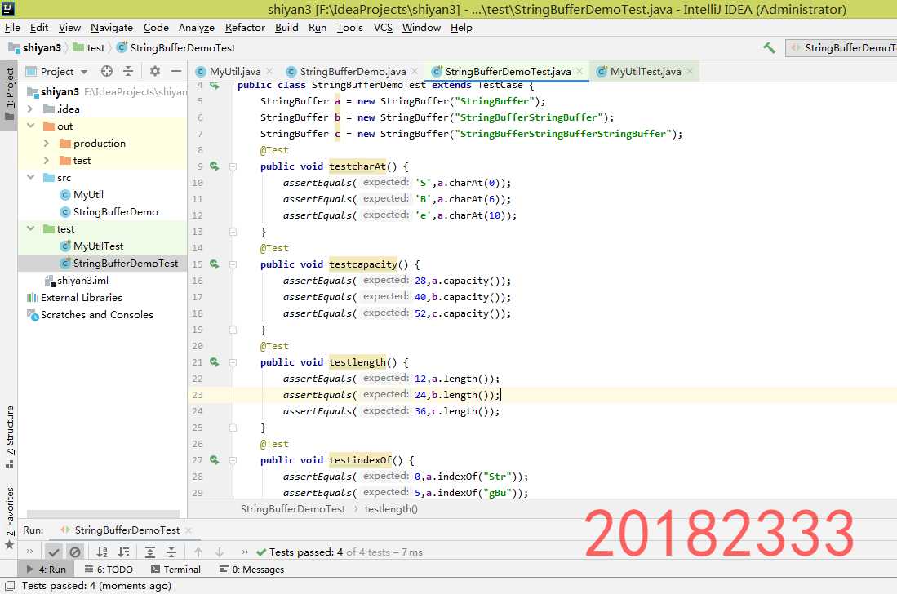Open the Terminal tool window
Image resolution: width=897 pixels, height=594 pixels.
coord(175,570)
